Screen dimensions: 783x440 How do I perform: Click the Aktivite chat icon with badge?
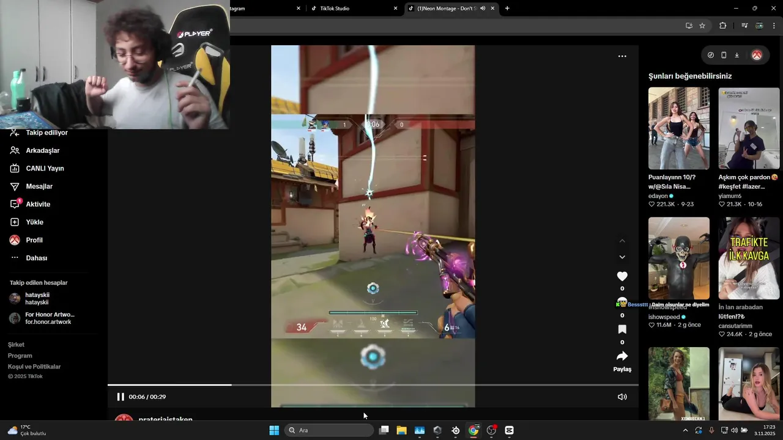(x=15, y=204)
